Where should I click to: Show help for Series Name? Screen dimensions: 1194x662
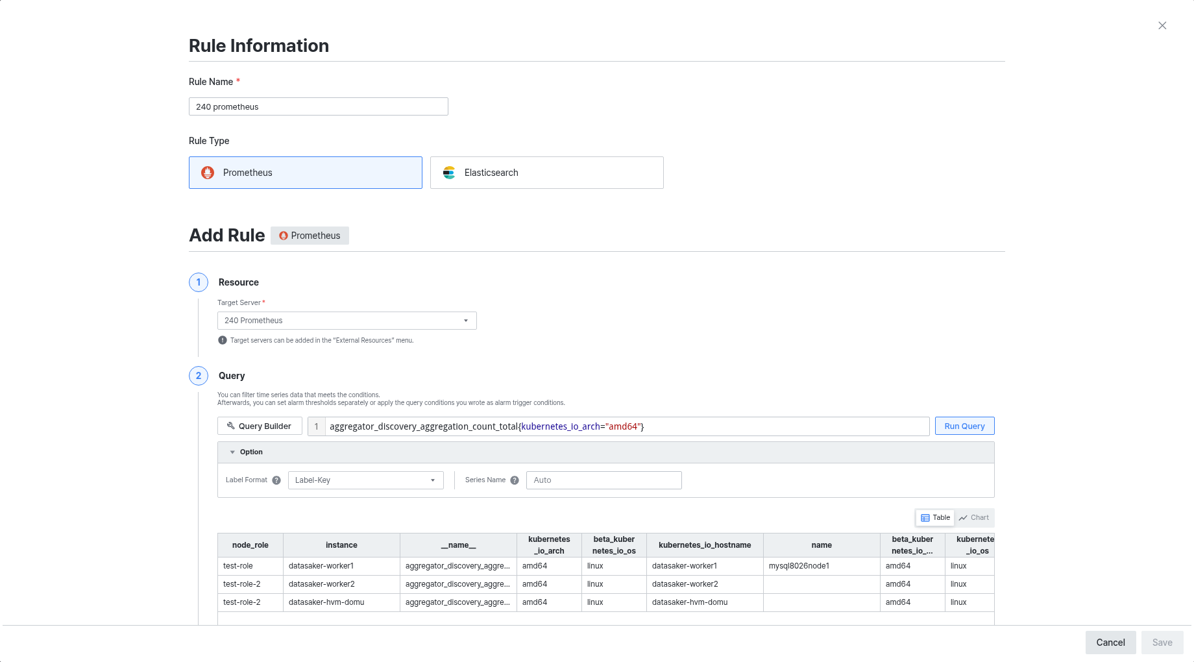(x=515, y=480)
